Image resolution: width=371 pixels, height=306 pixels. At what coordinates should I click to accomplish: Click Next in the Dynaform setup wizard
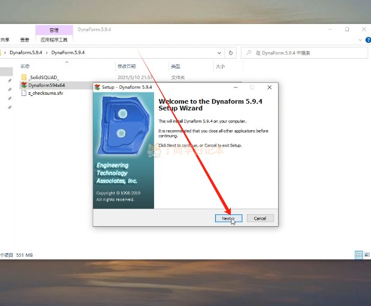point(228,218)
